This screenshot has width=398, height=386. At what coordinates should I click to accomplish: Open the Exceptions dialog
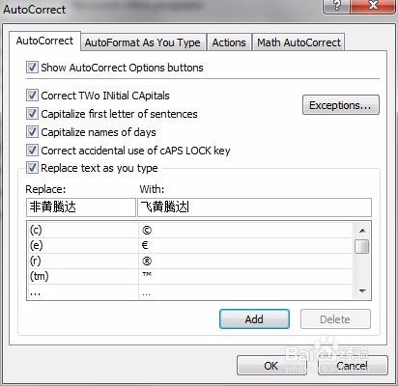[x=341, y=105]
